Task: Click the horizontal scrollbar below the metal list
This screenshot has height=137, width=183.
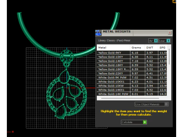Action: [130, 98]
